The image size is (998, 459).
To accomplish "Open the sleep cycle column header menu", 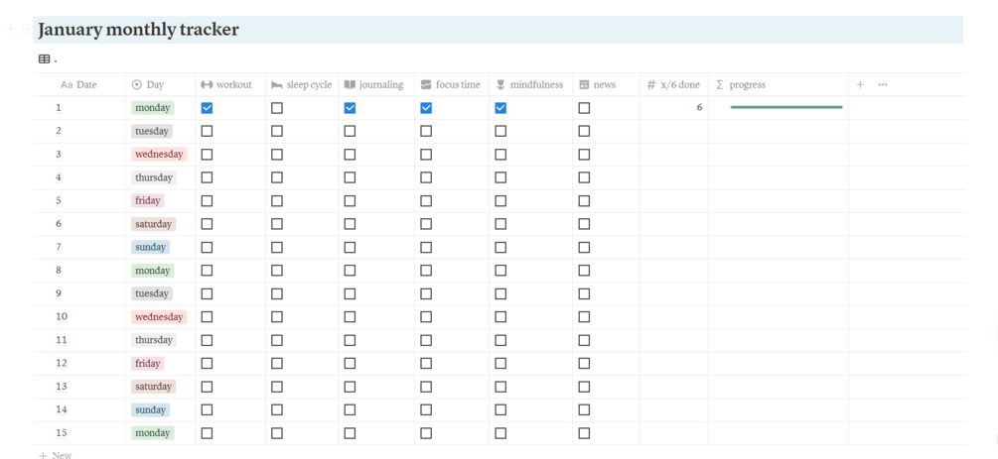I will [x=302, y=84].
